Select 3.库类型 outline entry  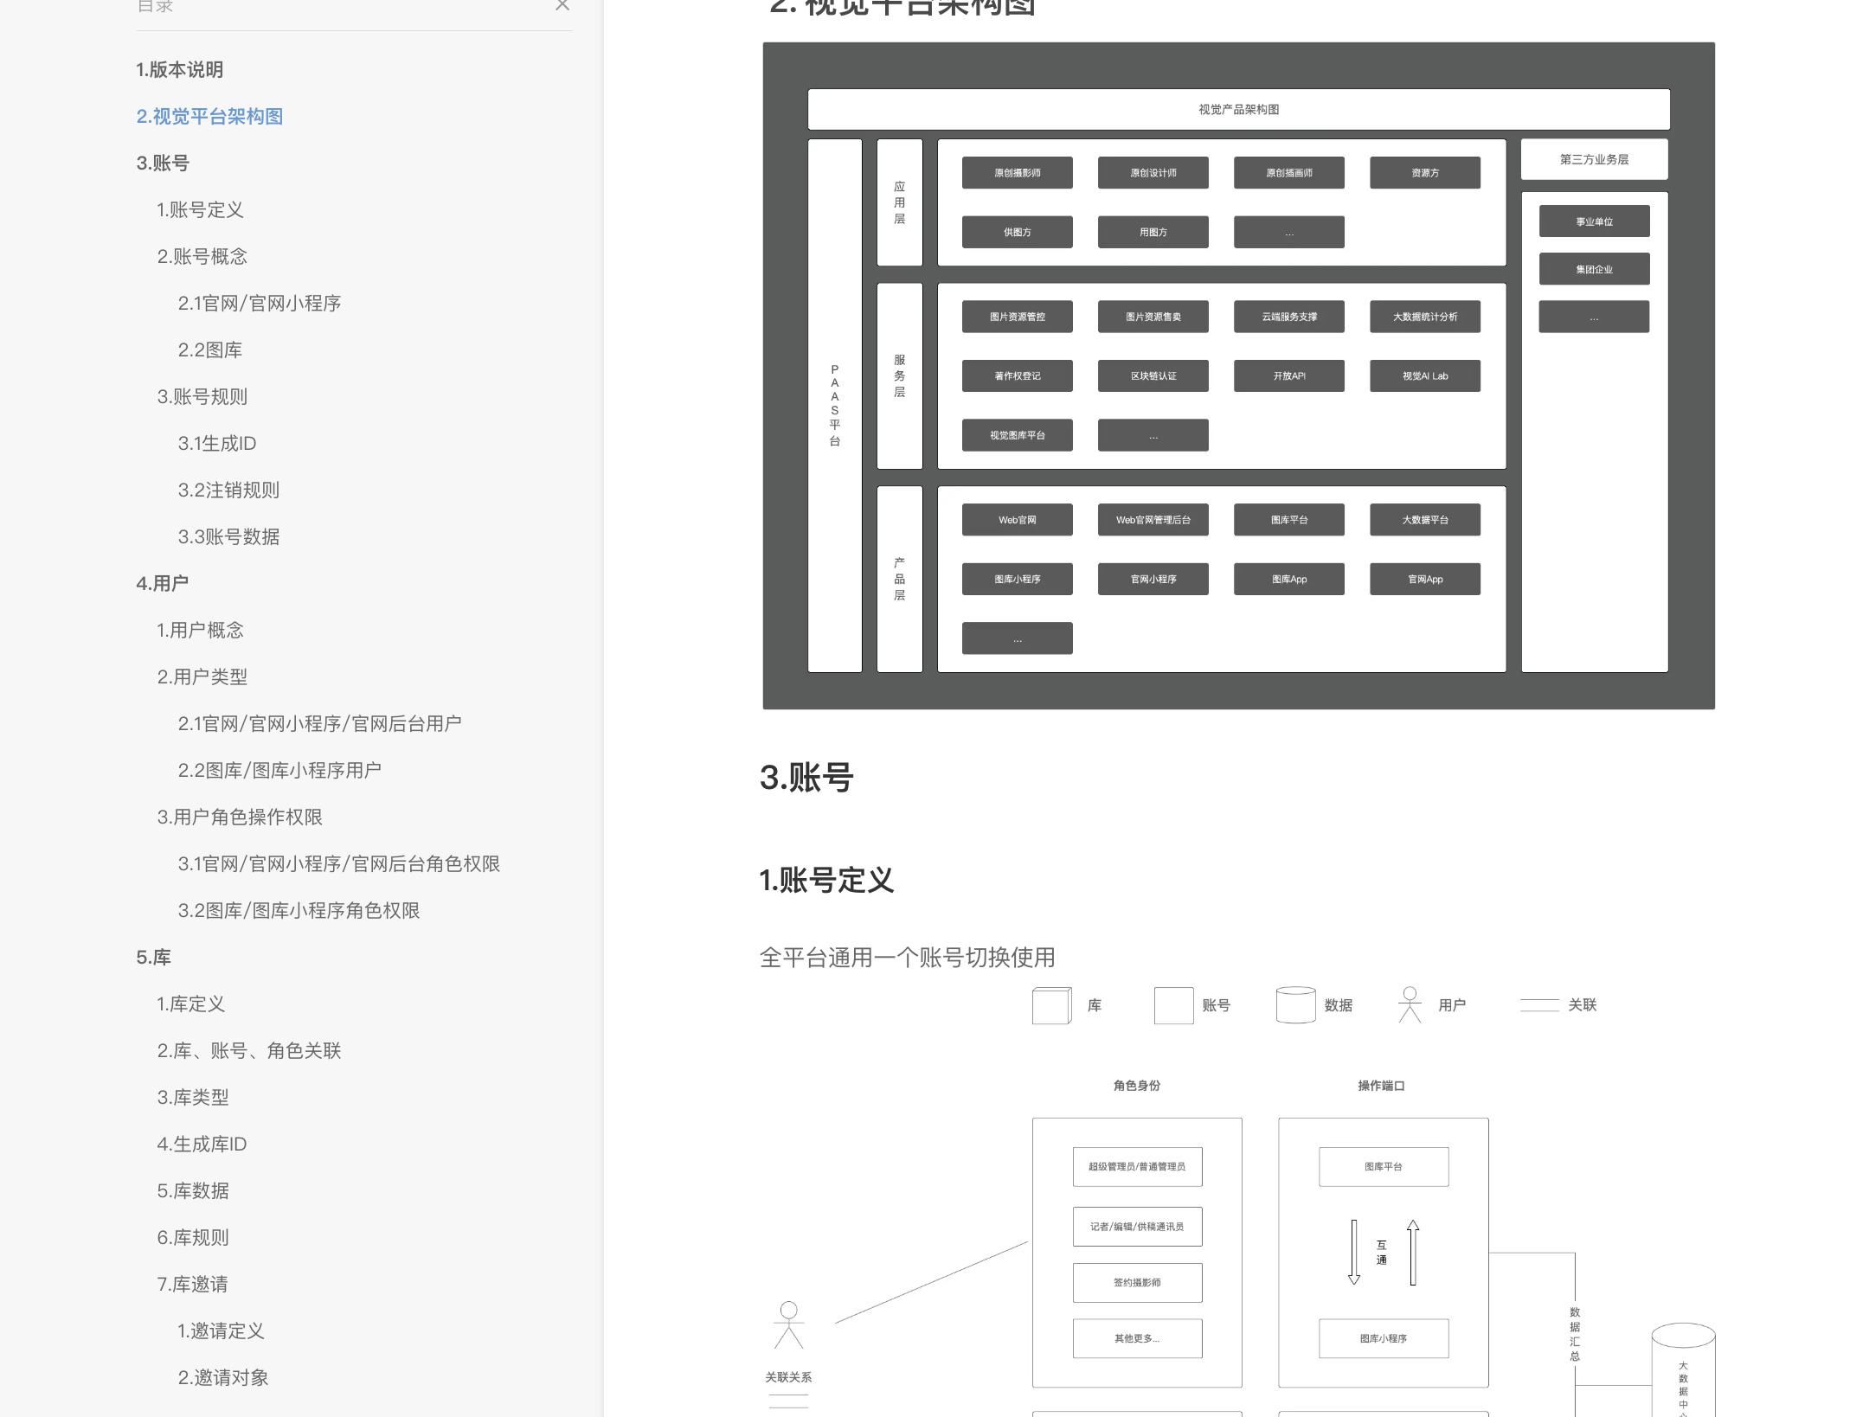click(193, 1097)
